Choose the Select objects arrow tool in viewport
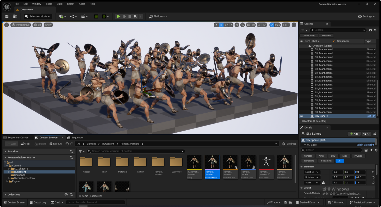 (216, 25)
